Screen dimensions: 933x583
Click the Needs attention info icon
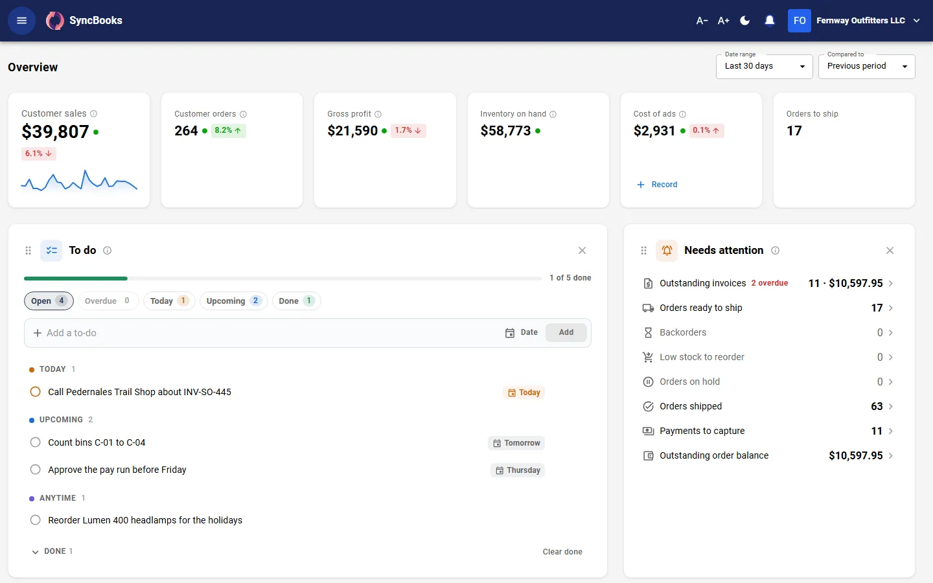776,251
